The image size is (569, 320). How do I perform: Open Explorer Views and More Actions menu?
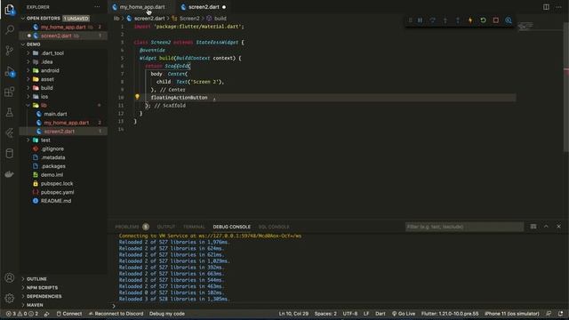tap(97, 7)
